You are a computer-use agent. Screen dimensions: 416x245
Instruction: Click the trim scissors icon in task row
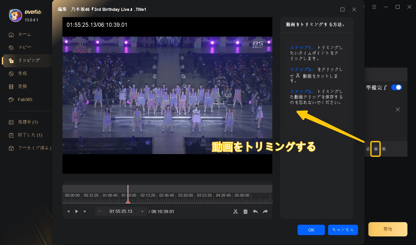(376, 149)
